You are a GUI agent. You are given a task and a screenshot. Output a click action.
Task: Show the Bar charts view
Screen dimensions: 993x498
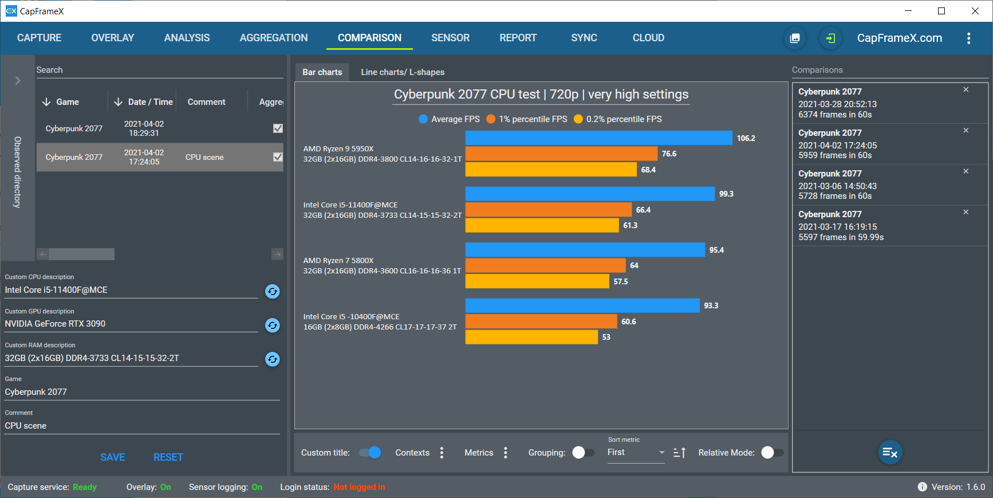(322, 72)
